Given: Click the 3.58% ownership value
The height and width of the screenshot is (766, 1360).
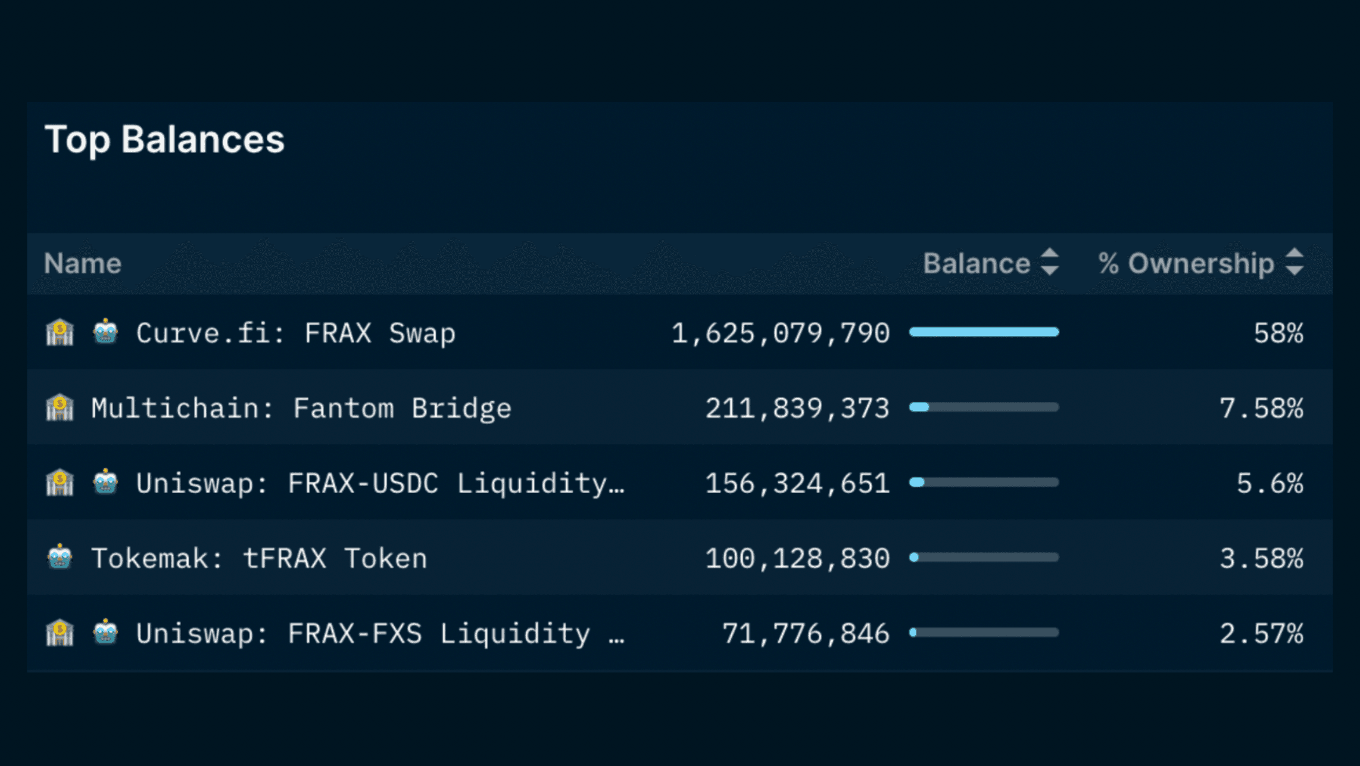Looking at the screenshot, I should (1262, 559).
